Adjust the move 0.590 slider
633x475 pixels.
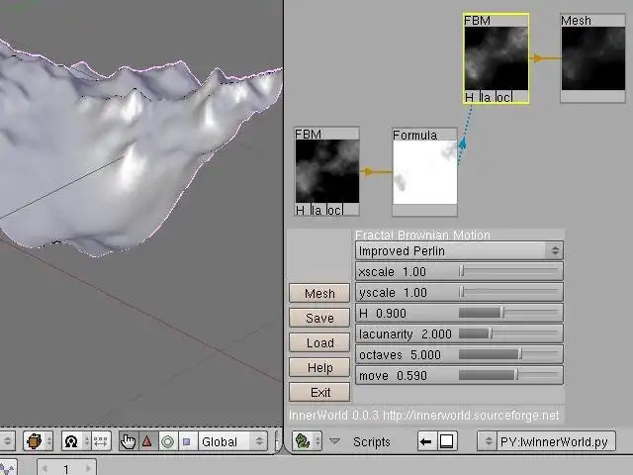point(459,375)
